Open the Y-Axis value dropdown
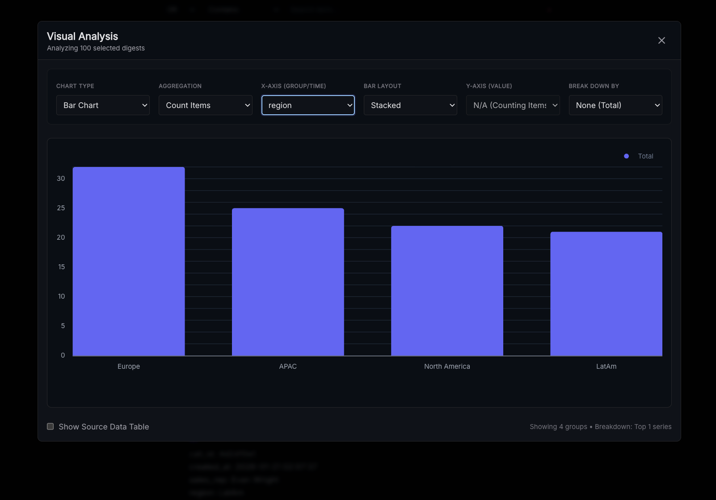Viewport: 716px width, 500px height. [x=513, y=105]
